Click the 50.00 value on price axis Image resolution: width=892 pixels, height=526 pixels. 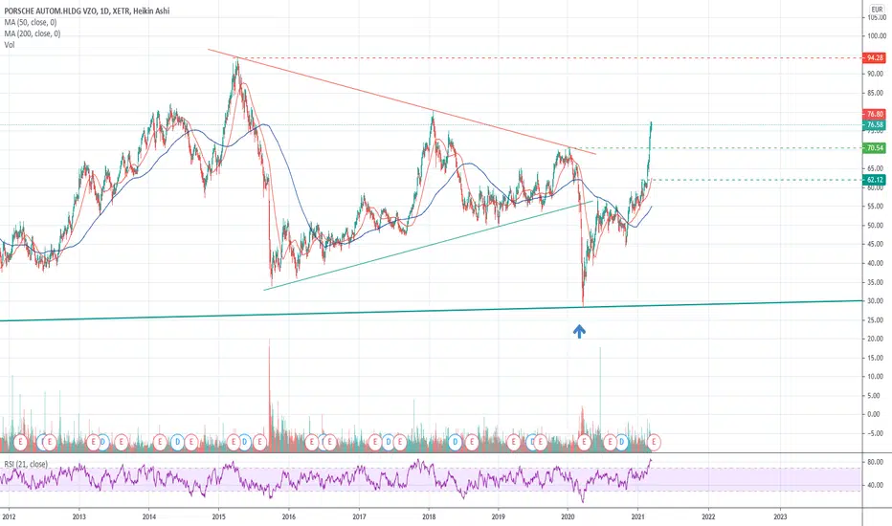876,225
